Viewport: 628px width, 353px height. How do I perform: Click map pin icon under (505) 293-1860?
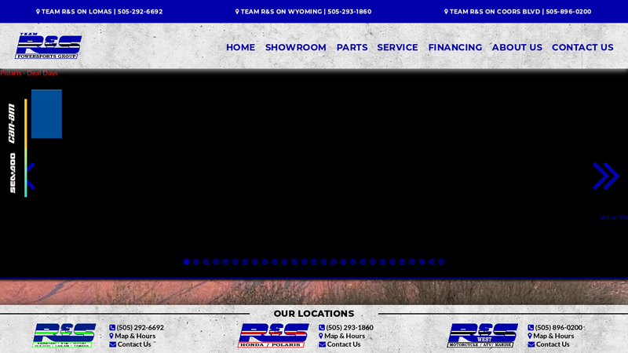(x=321, y=336)
